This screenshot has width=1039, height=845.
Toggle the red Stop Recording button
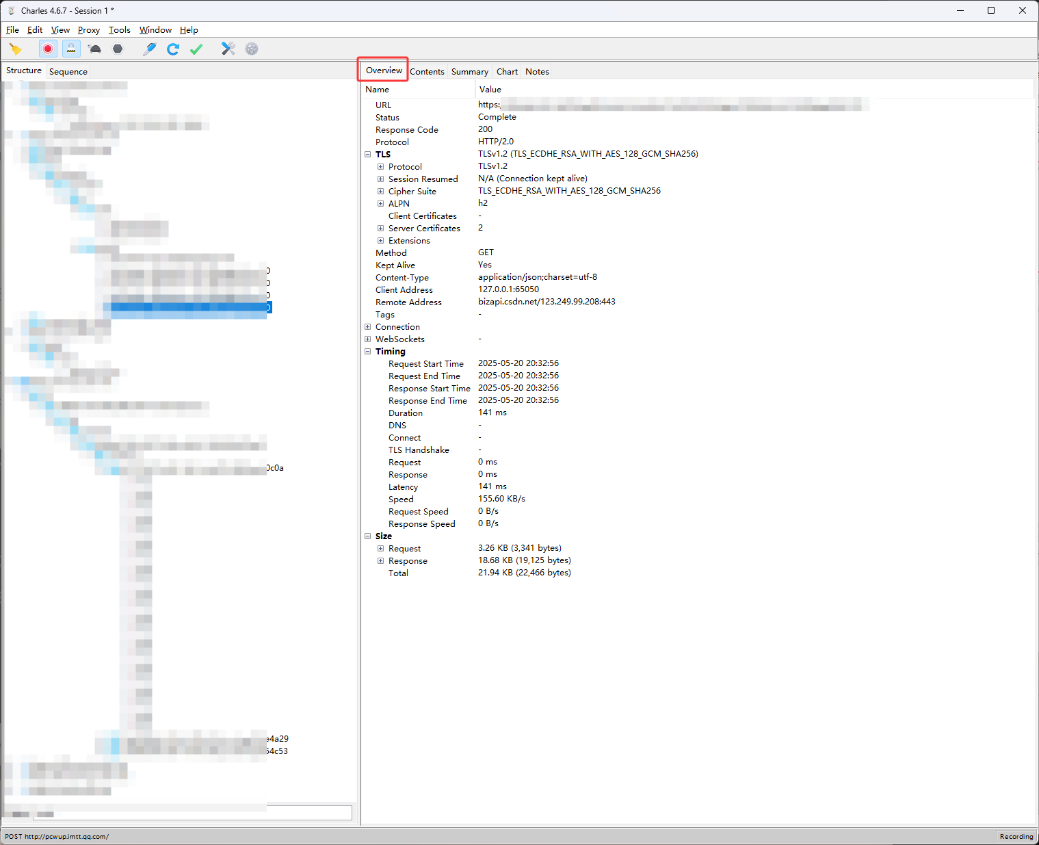coord(48,49)
